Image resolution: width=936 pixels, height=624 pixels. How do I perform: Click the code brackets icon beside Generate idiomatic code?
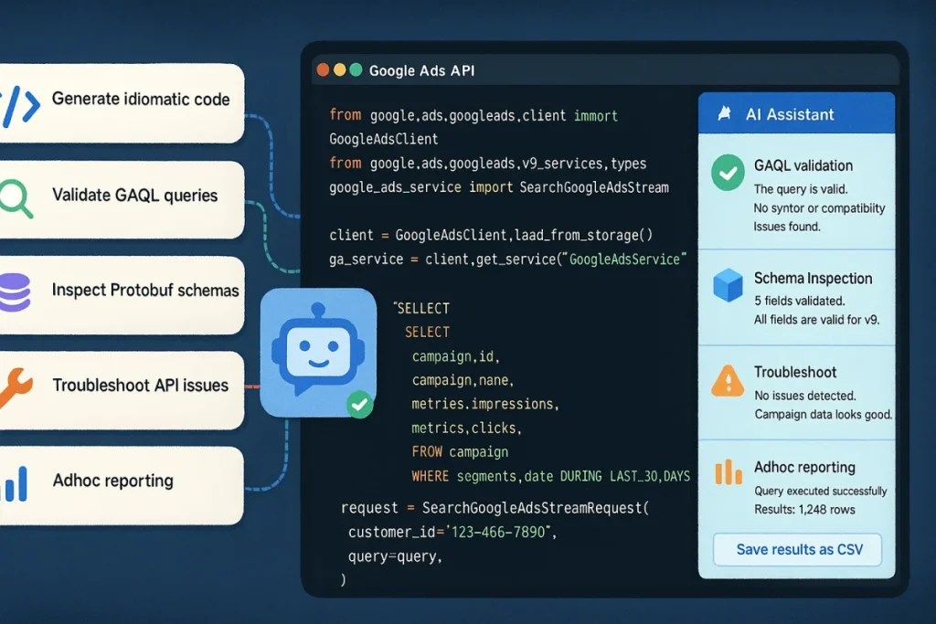pos(20,106)
